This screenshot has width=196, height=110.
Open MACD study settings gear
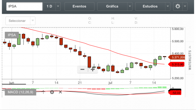pos(52,92)
